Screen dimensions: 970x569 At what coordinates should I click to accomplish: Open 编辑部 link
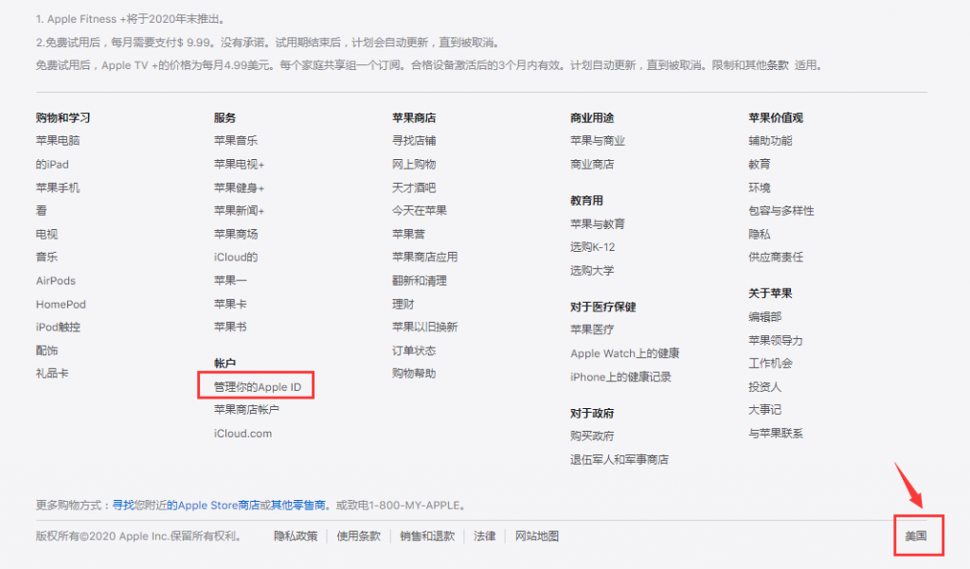coord(764,316)
